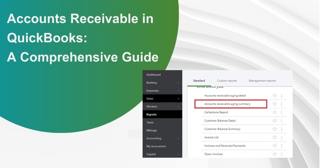Mark Customer Balance Detail as favorite
The width and height of the screenshot is (321, 168).
pyautogui.click(x=275, y=121)
